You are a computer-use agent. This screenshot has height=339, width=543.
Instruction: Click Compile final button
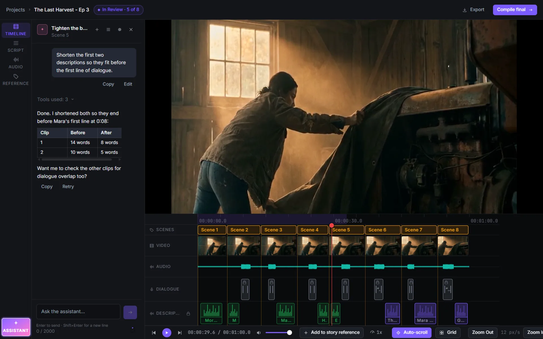pos(515,10)
